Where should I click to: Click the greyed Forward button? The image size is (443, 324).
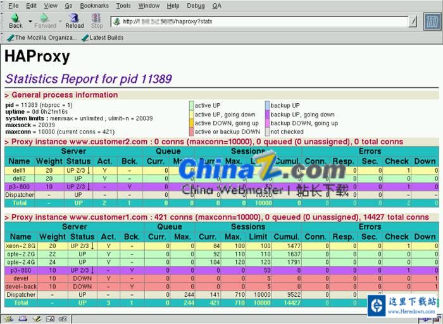tap(45, 21)
